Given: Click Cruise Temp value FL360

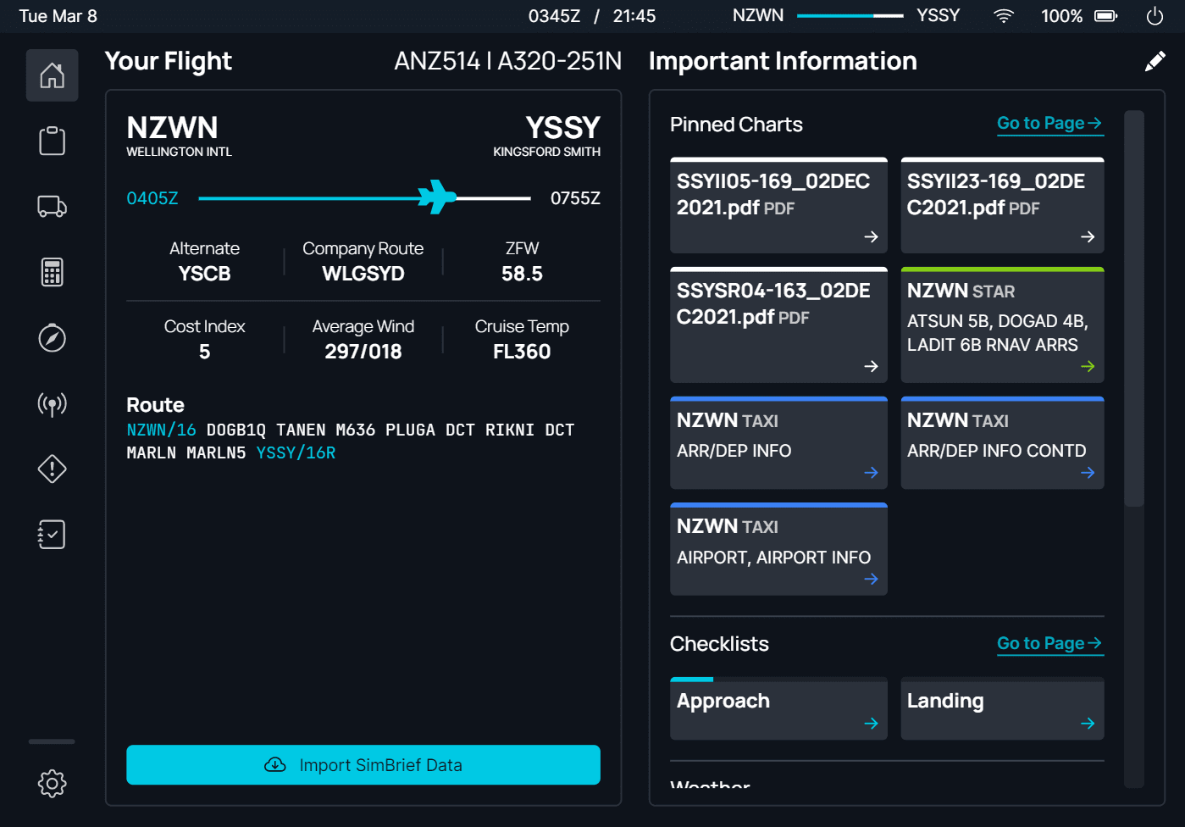Looking at the screenshot, I should point(522,352).
